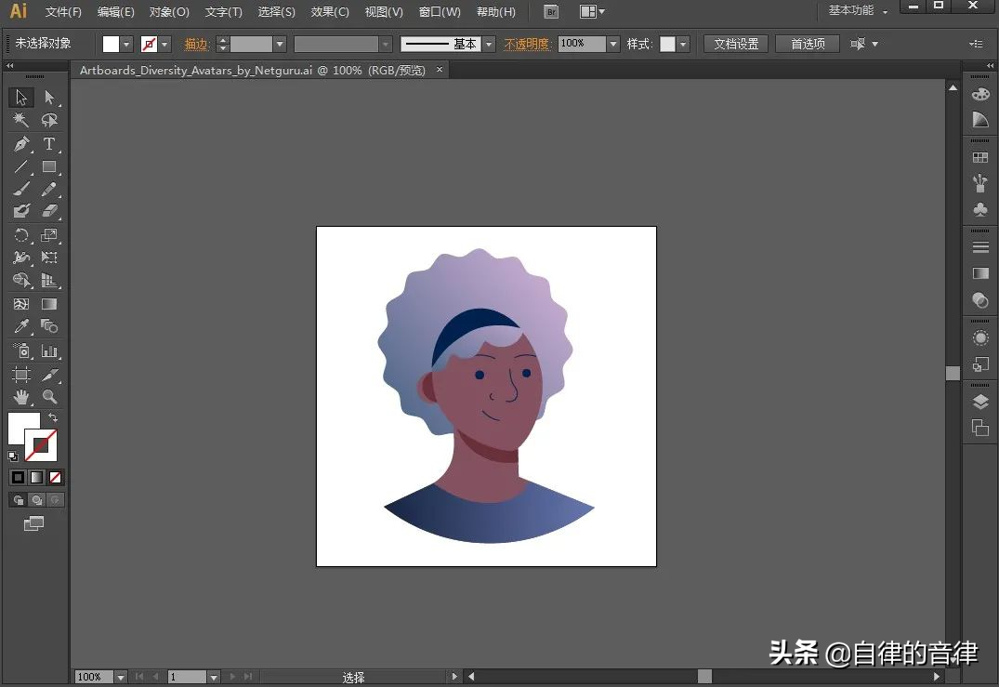Screen dimensions: 999x687
Task: Select the Eraser tool
Action: pos(49,211)
